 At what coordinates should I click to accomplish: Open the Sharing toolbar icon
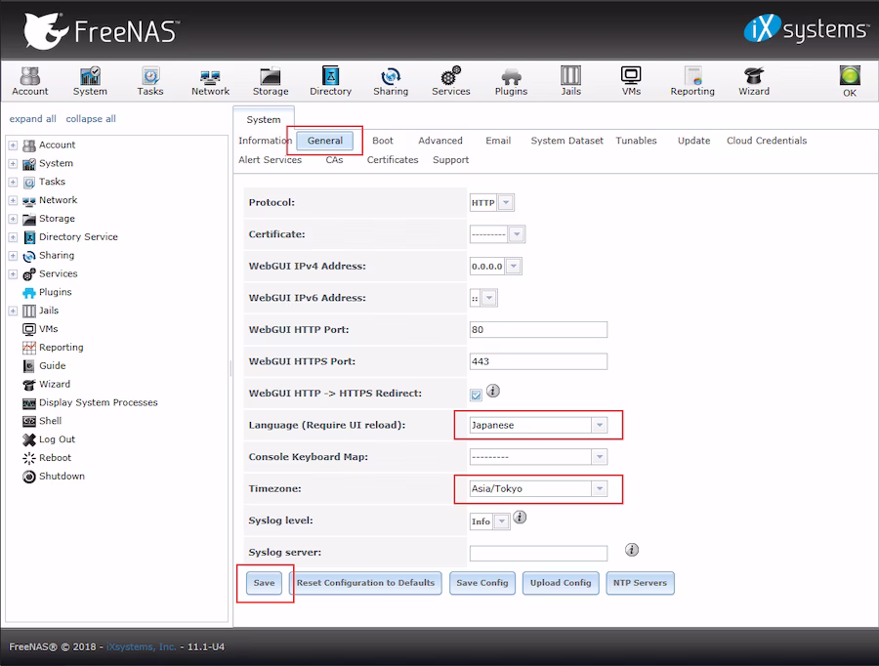(x=391, y=81)
